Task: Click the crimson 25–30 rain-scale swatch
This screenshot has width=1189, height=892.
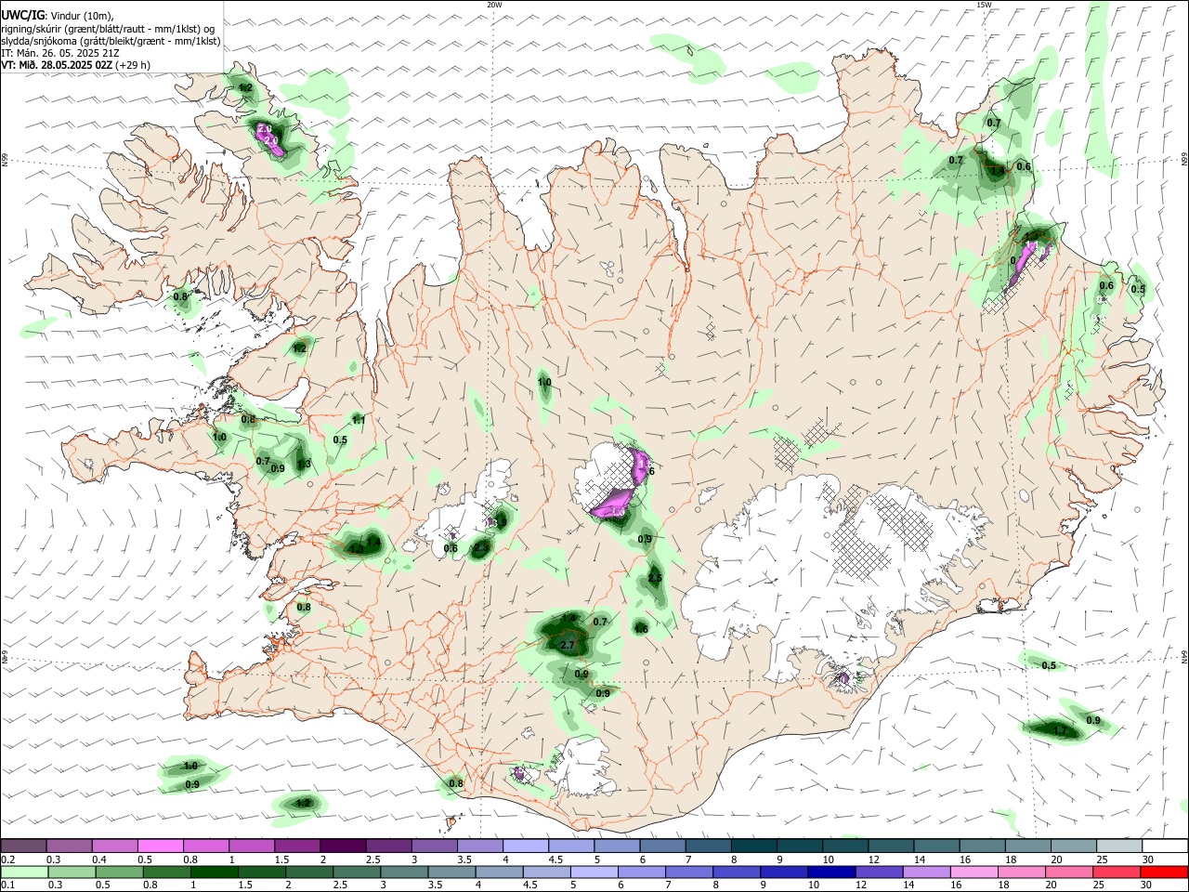Action: [x=1116, y=872]
